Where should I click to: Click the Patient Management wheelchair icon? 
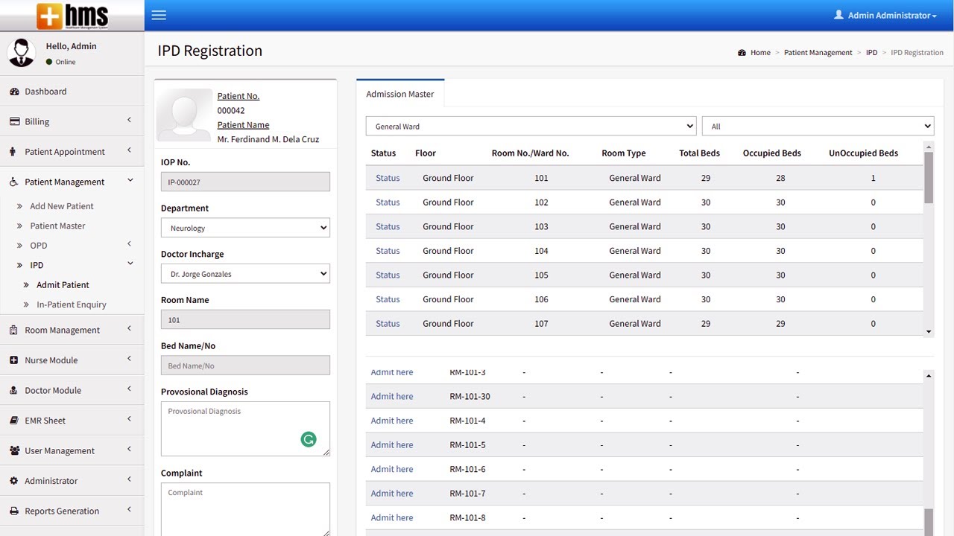(14, 182)
